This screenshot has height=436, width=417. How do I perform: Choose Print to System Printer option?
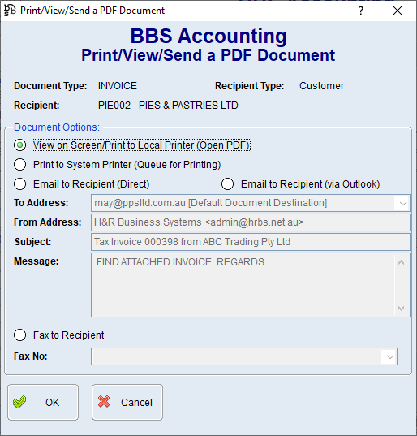20,165
